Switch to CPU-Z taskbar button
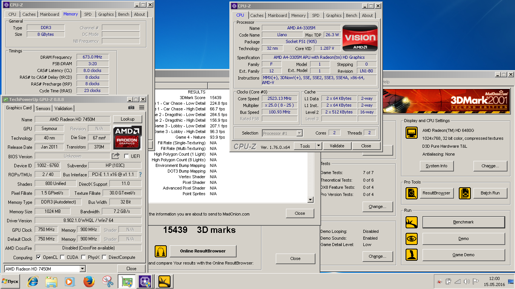This screenshot has width=515, height=289. tap(145, 281)
